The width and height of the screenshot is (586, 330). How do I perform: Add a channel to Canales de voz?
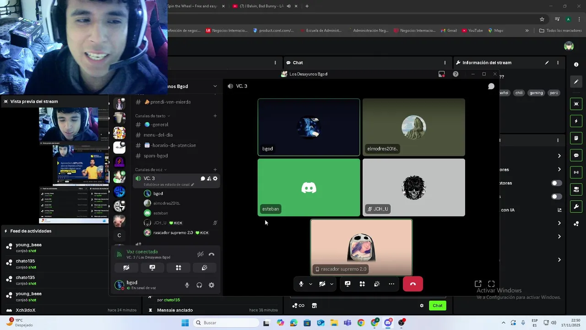coord(215,170)
